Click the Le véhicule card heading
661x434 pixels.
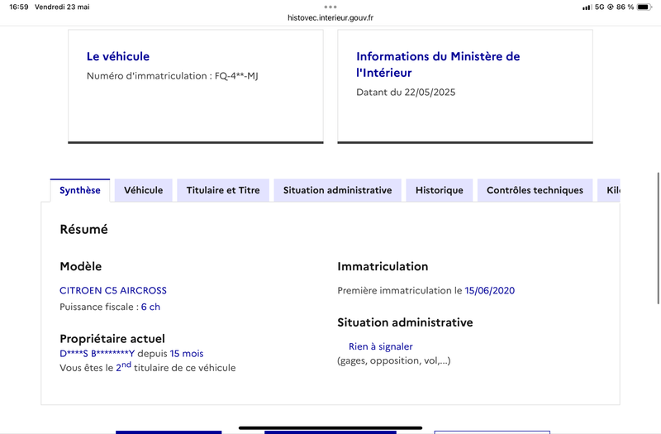point(118,56)
